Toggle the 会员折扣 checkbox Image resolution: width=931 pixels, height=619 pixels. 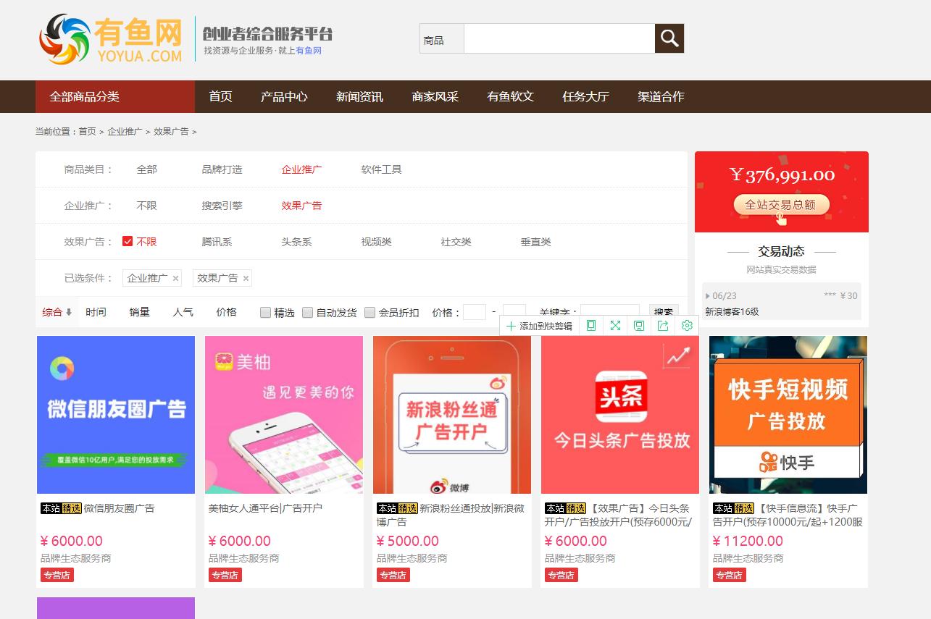click(x=371, y=311)
